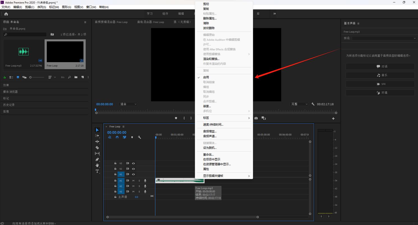Image resolution: width=418 pixels, height=225 pixels.
Task: Open the 文件(F) menu
Action: [x=6, y=7]
